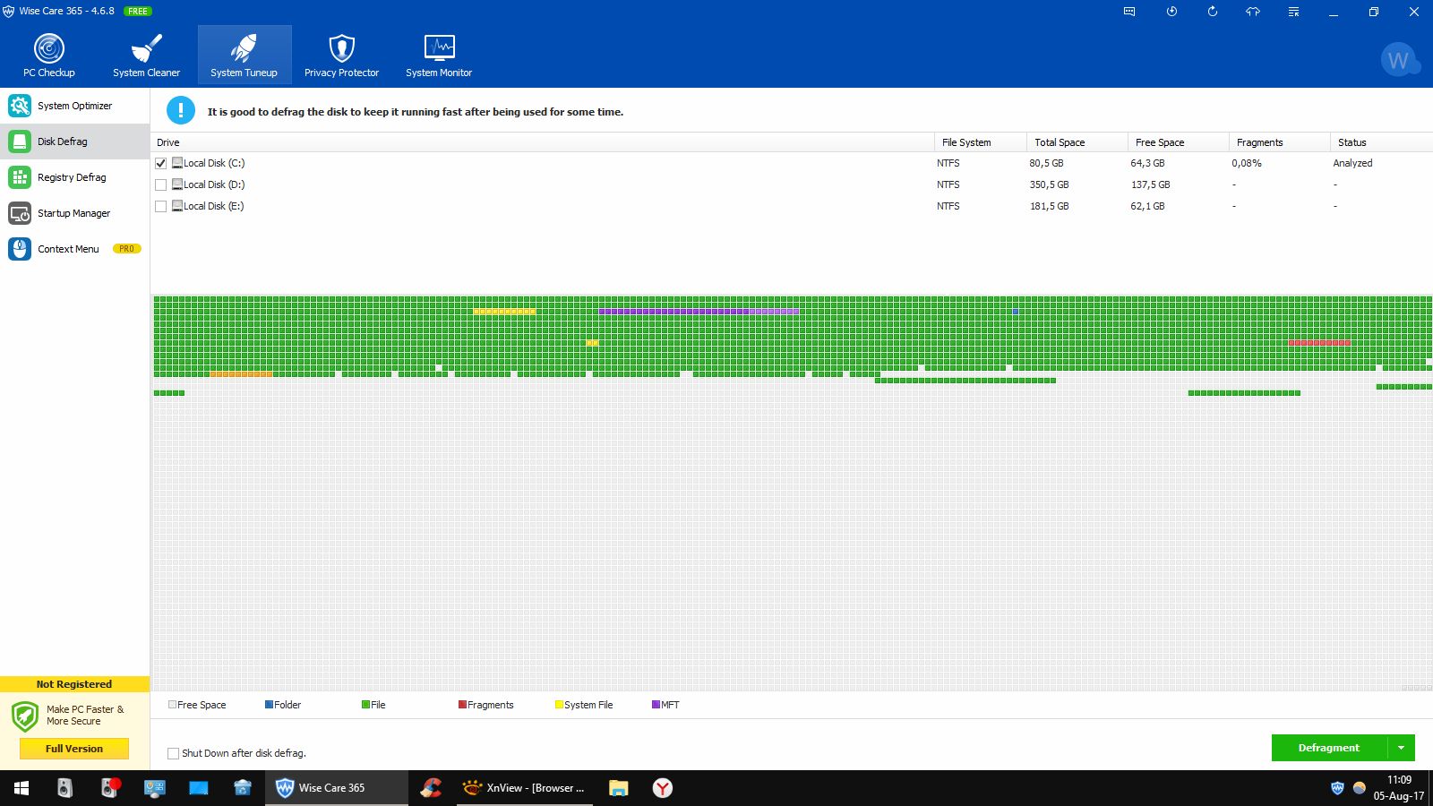Open the System Cleaner section
The image size is (1433, 806).
[146, 56]
